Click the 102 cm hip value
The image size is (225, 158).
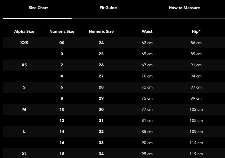pyautogui.click(x=196, y=109)
